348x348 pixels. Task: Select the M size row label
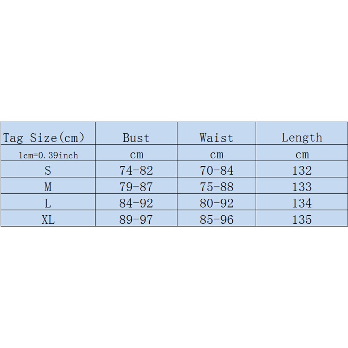[48, 187]
